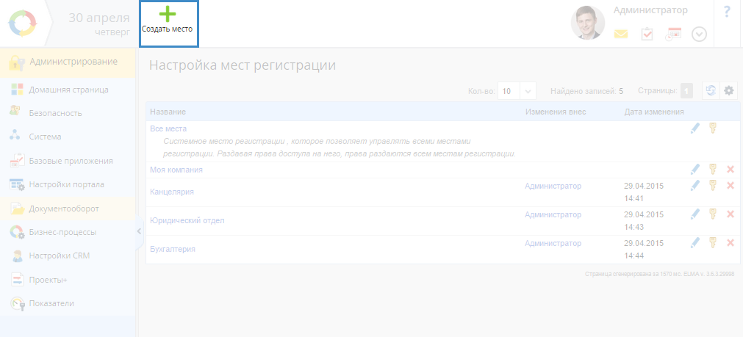
Task: Sort the table by Название column header
Action: [168, 112]
